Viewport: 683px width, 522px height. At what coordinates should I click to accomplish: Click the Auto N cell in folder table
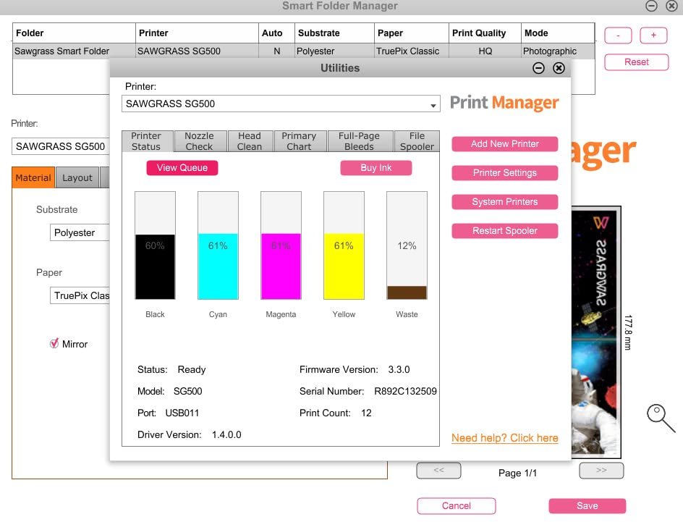(x=276, y=51)
